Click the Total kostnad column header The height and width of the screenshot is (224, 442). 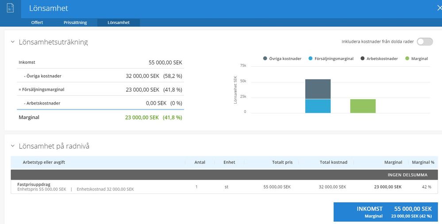pos(334,162)
